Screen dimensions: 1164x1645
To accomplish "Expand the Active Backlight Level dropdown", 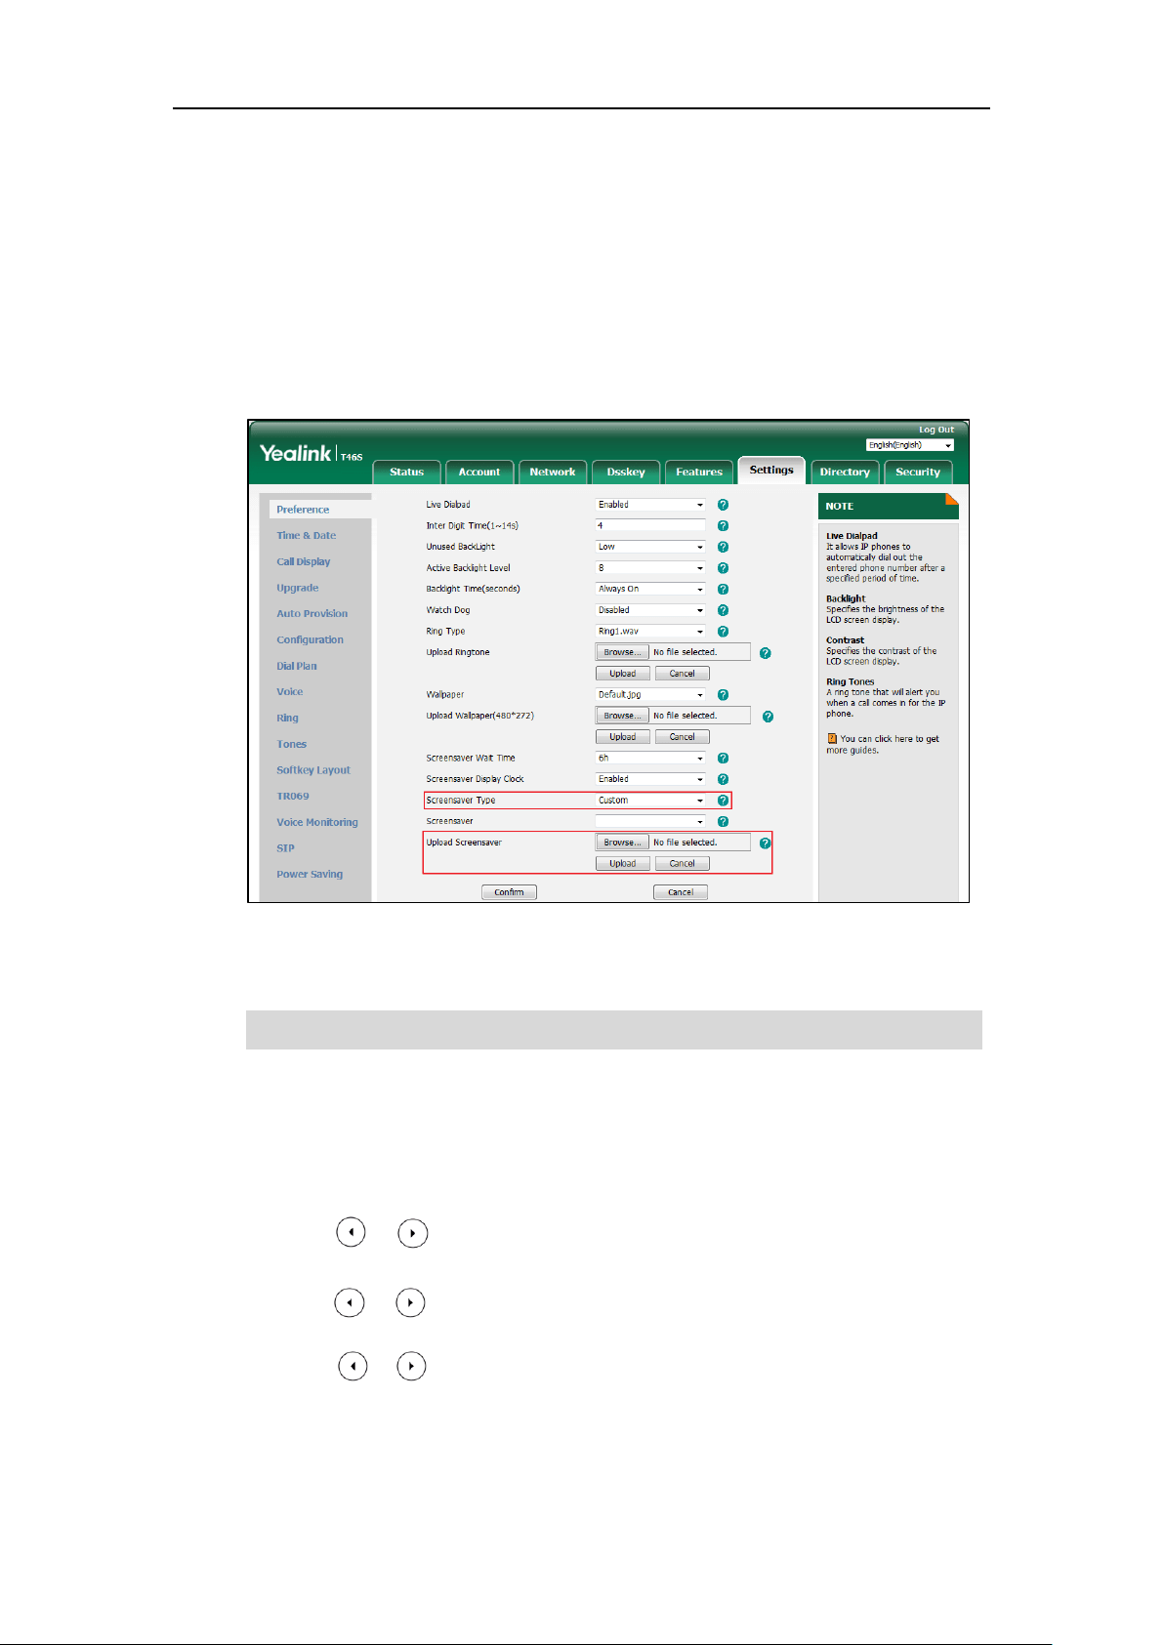I will 650,568.
